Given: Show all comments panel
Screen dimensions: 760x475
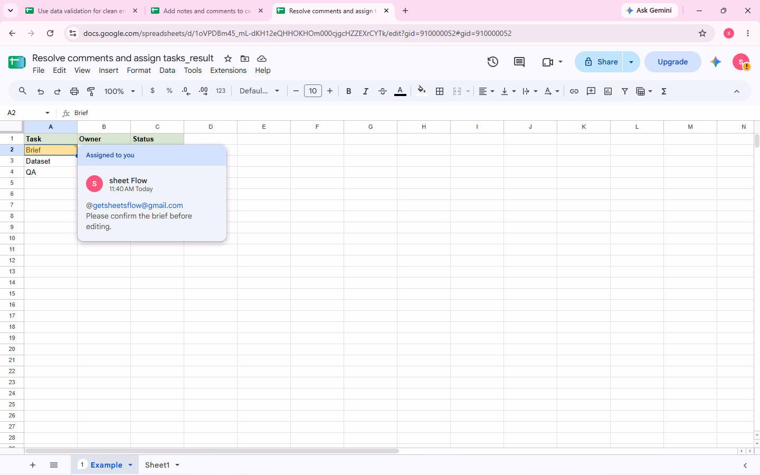Looking at the screenshot, I should tap(519, 62).
